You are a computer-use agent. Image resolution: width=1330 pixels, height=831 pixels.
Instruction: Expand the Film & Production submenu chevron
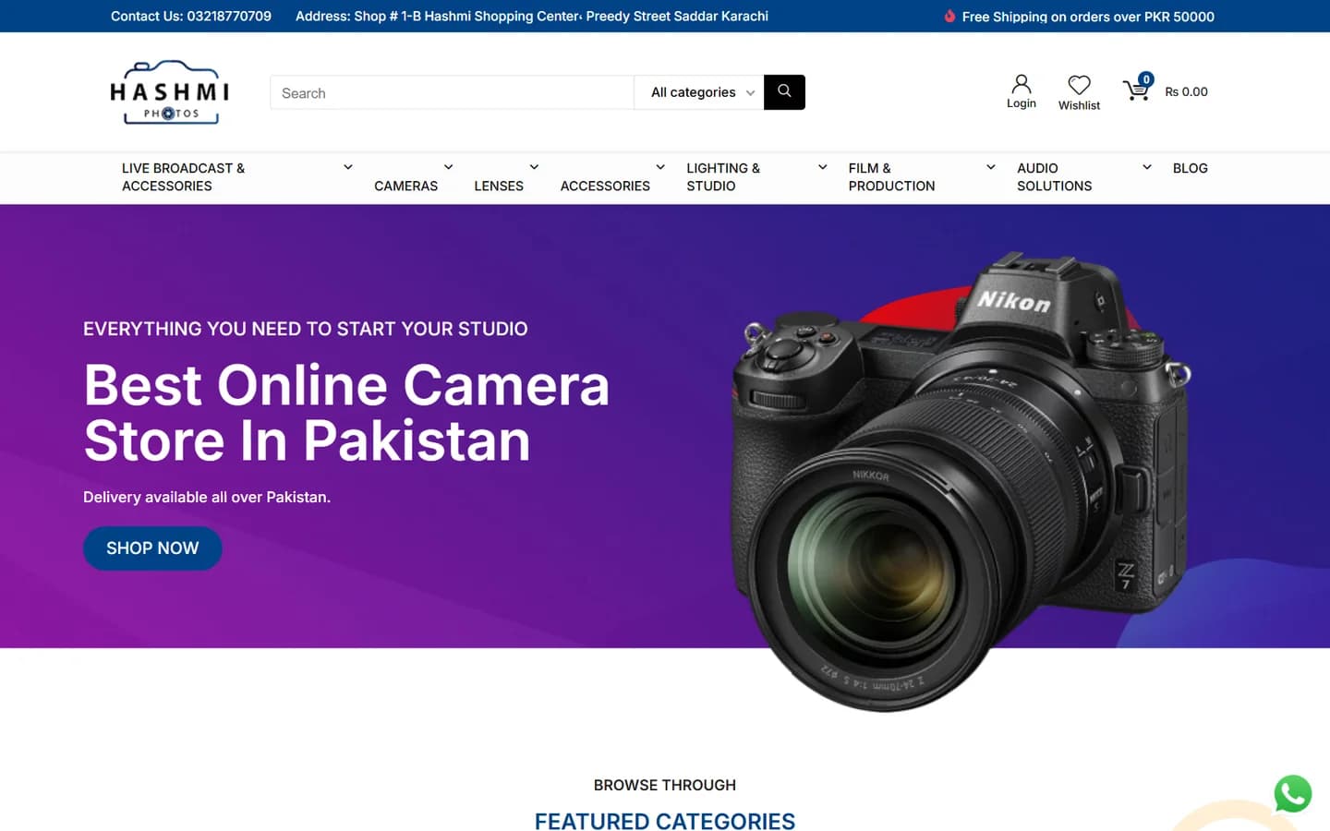click(991, 167)
